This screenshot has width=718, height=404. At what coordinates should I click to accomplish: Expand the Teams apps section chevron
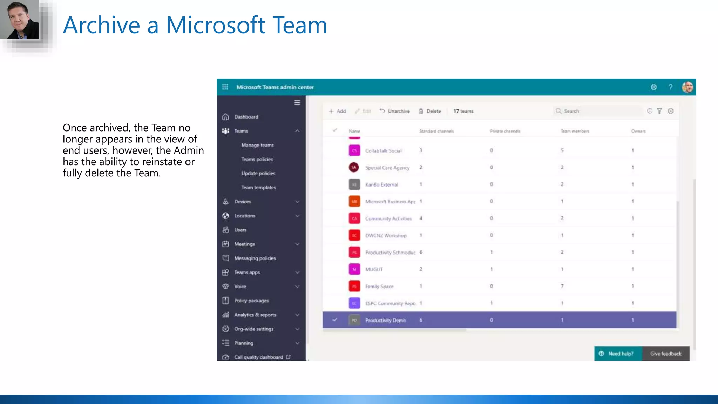click(297, 272)
